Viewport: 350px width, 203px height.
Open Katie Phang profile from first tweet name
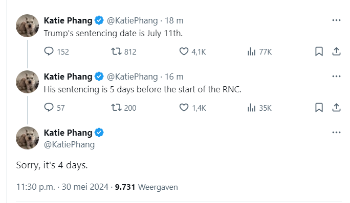[68, 20]
